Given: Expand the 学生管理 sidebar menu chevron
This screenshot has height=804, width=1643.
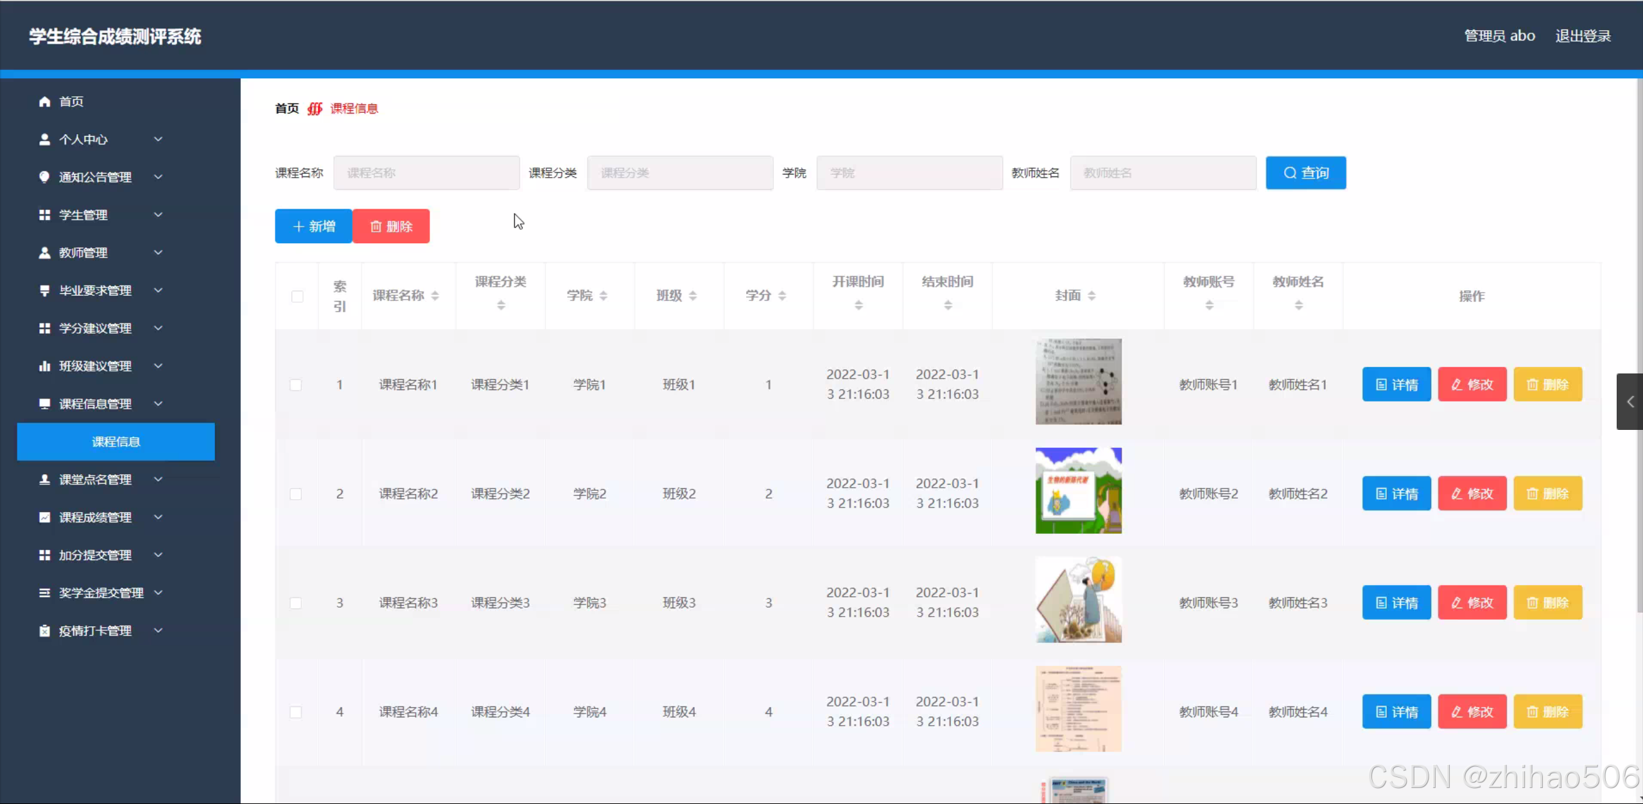Looking at the screenshot, I should coord(158,215).
